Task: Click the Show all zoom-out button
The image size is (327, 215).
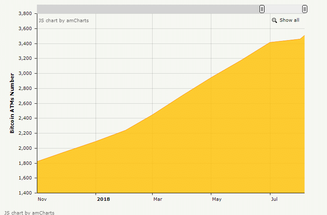Action: point(285,20)
